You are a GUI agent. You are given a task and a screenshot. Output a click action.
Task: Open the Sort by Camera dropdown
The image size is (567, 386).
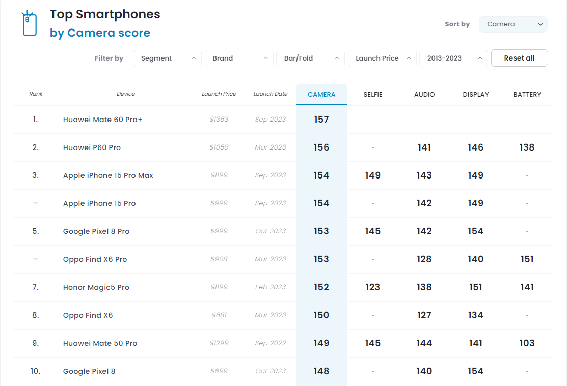(513, 24)
